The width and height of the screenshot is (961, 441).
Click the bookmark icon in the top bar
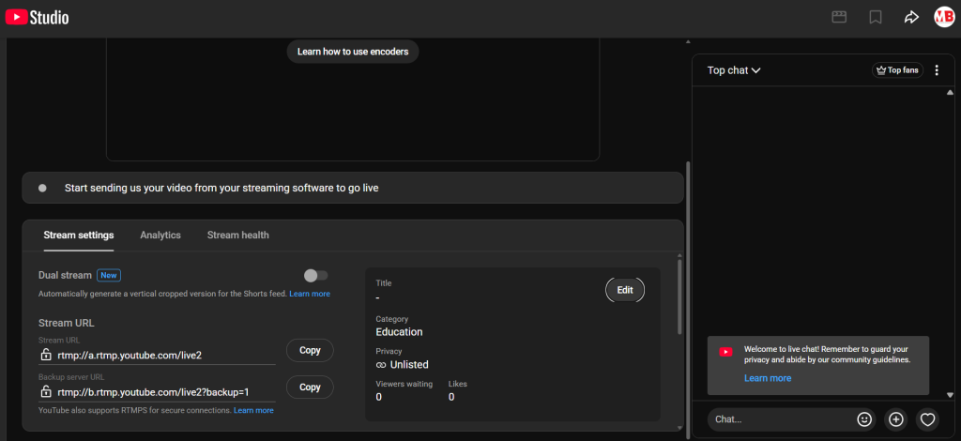pos(876,17)
